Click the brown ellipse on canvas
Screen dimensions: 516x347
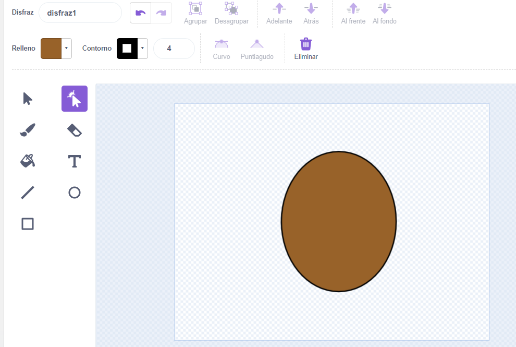point(339,221)
